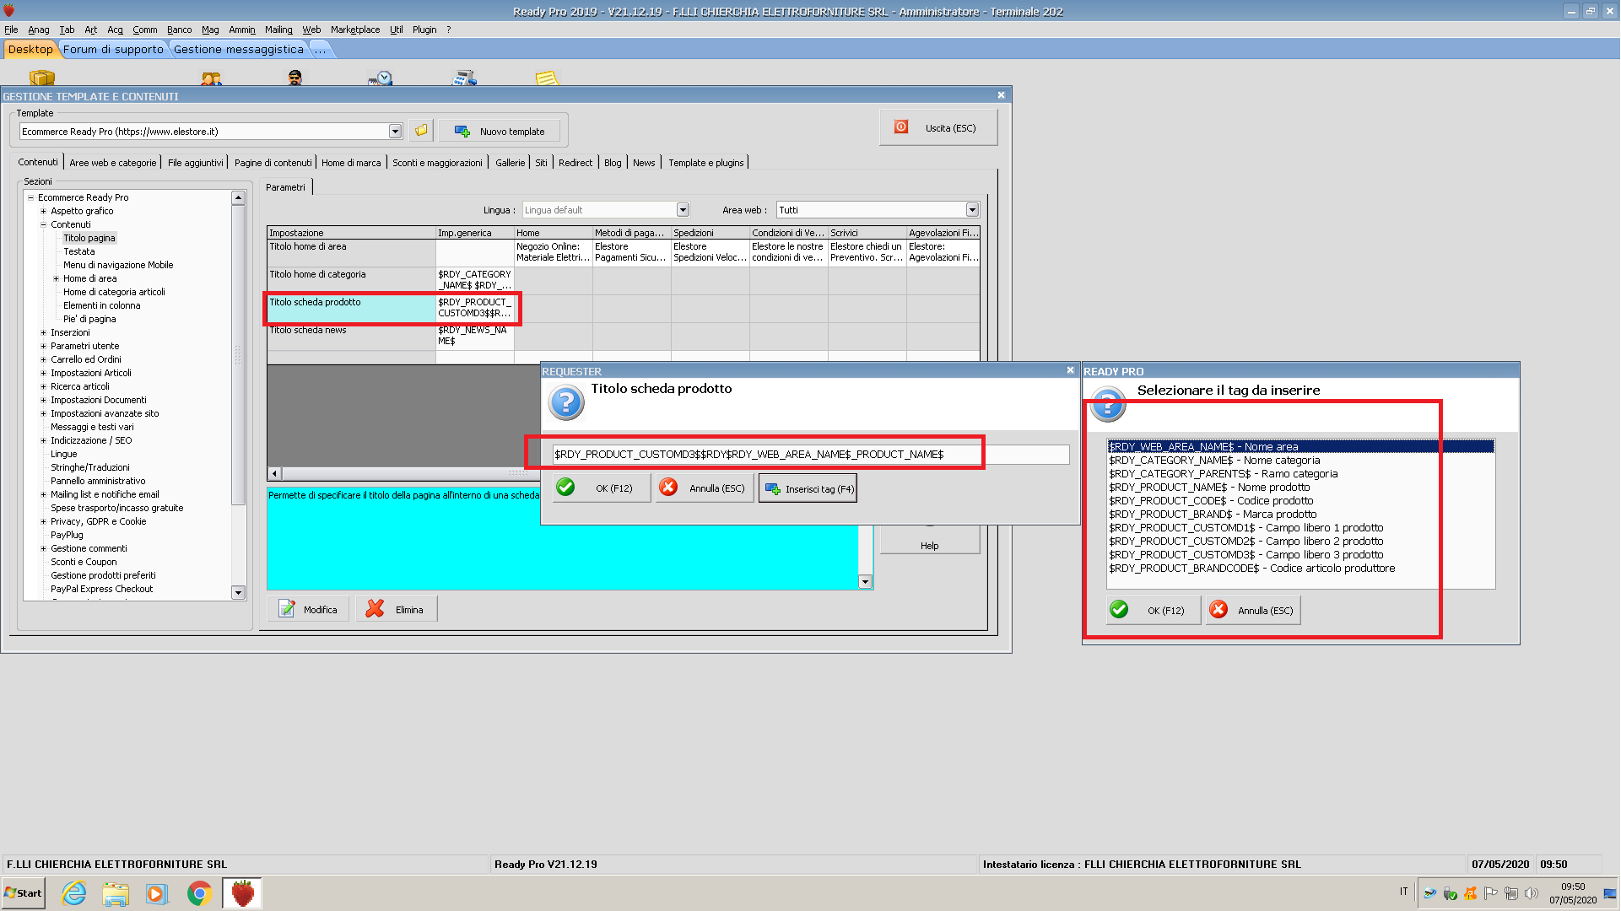The height and width of the screenshot is (911, 1621).
Task: Open Google Chrome from the taskbar
Action: (199, 893)
